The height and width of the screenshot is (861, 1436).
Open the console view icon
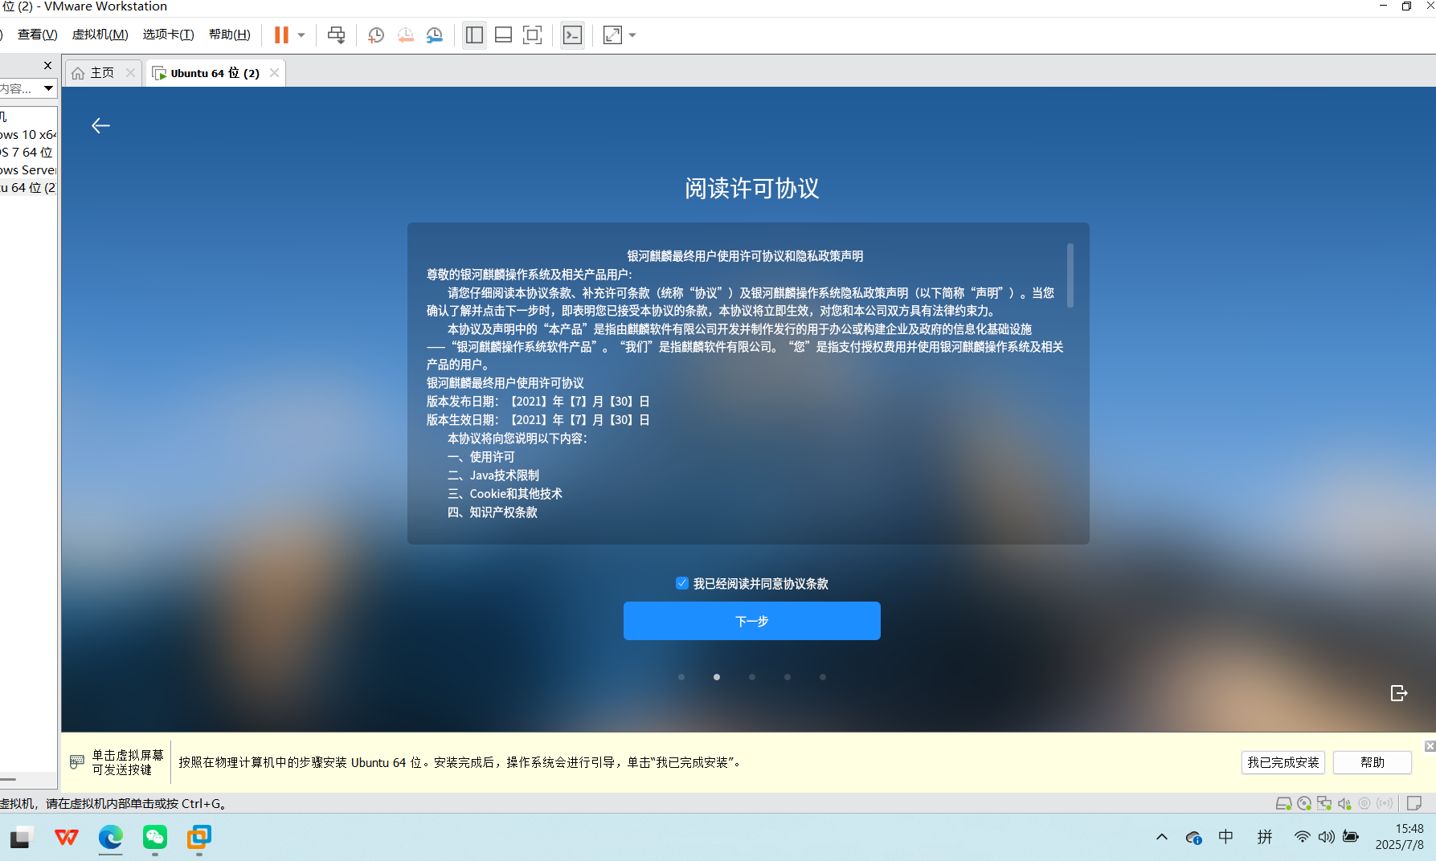click(572, 35)
